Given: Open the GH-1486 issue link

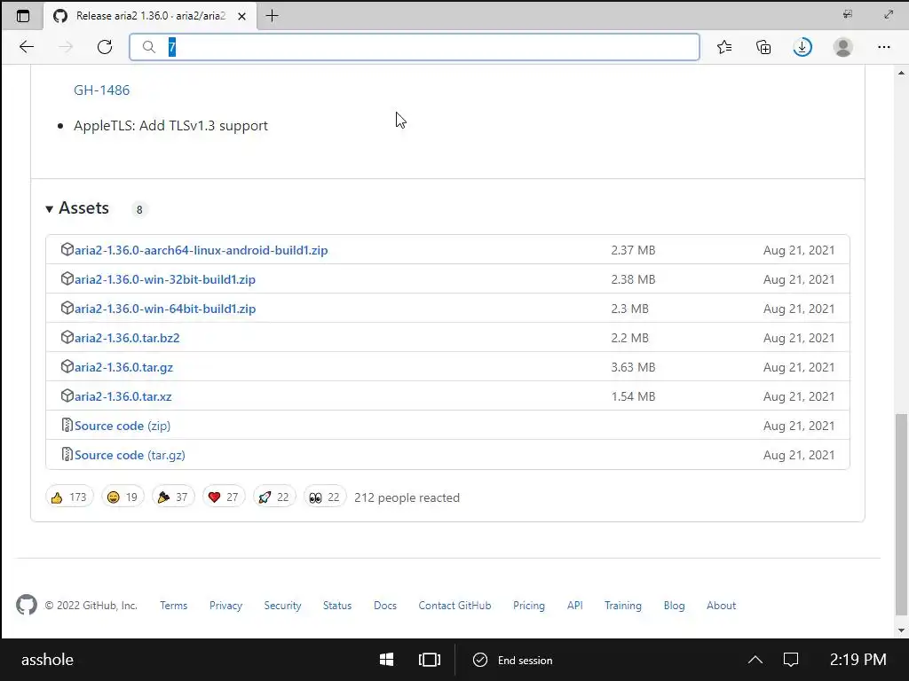Looking at the screenshot, I should click(101, 90).
